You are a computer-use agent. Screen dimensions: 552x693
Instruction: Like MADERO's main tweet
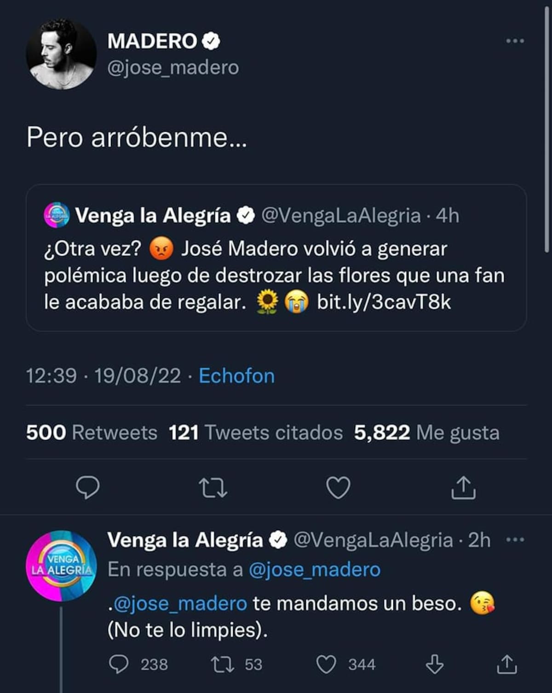[x=338, y=487]
